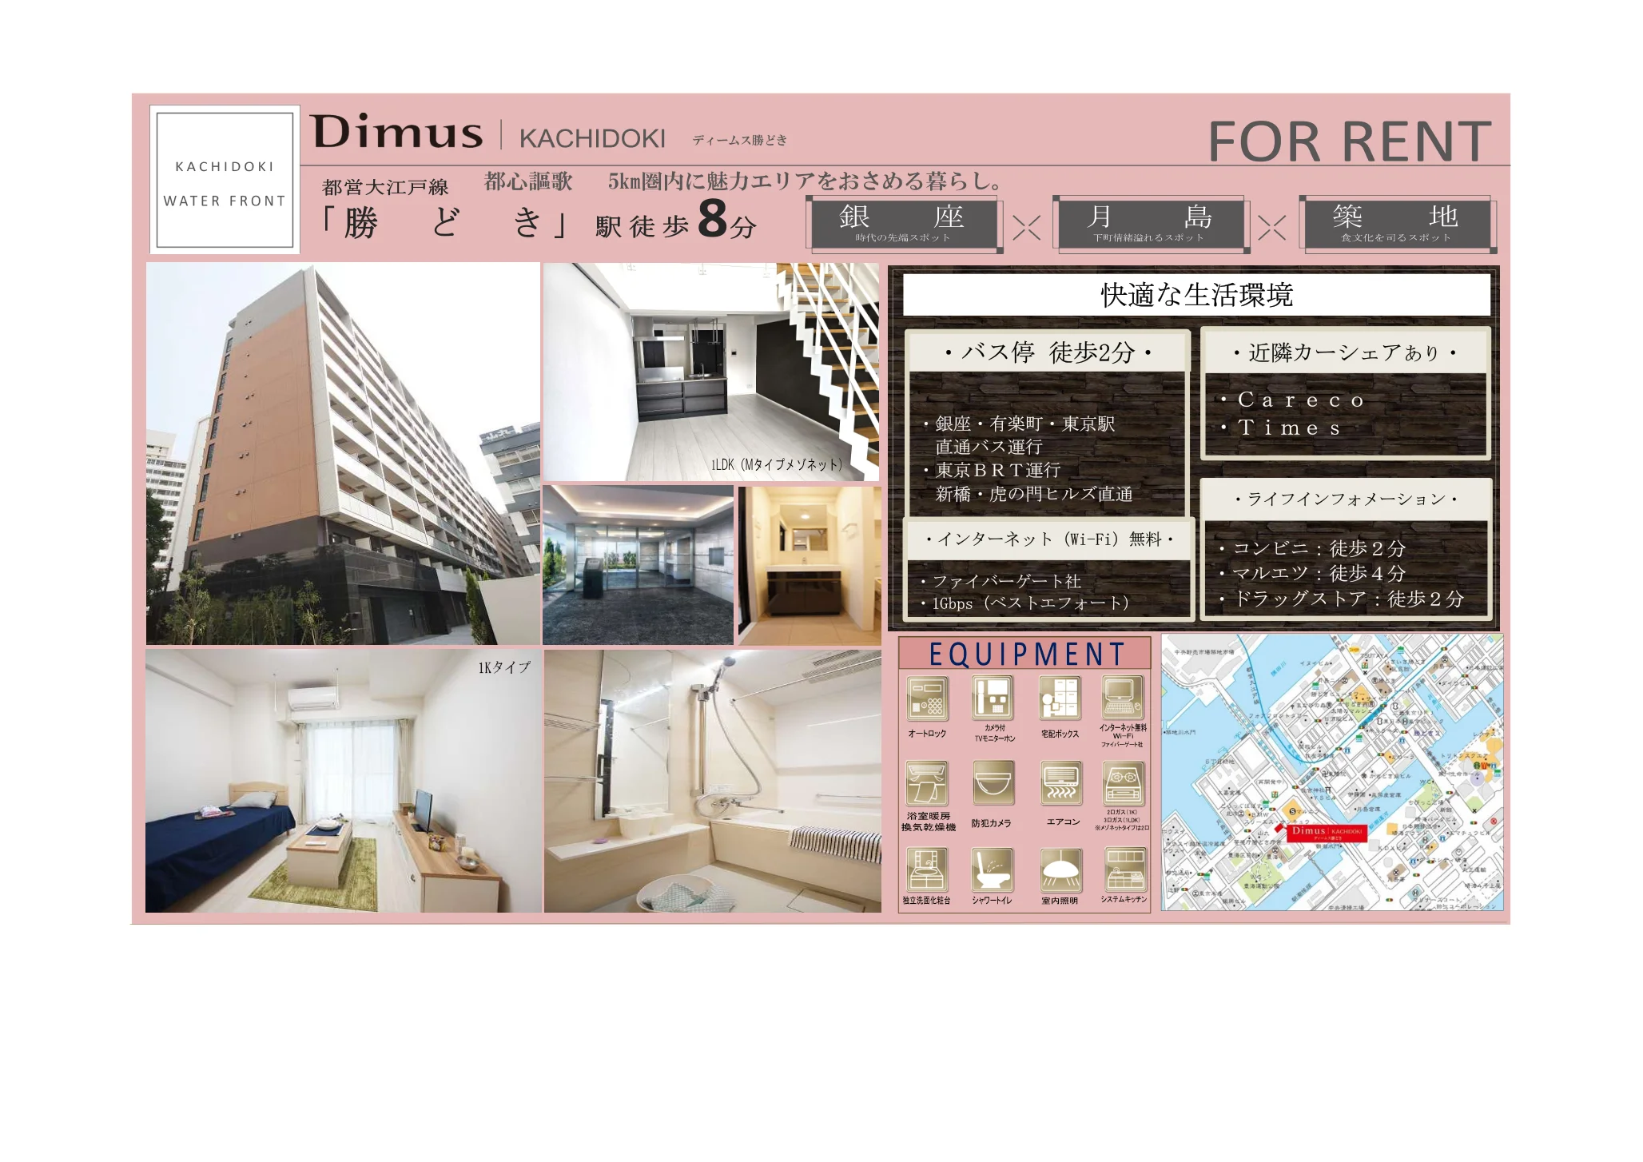Click the building exterior photo

pos(343,453)
